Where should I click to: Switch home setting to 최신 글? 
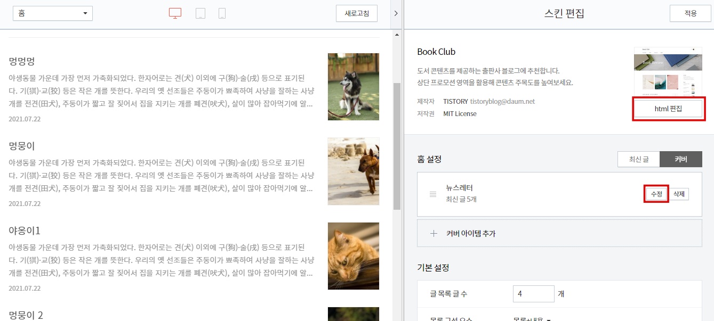[638, 159]
